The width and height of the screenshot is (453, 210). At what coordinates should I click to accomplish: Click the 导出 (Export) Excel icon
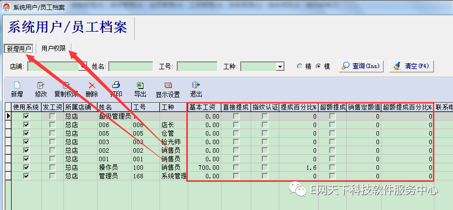[140, 85]
